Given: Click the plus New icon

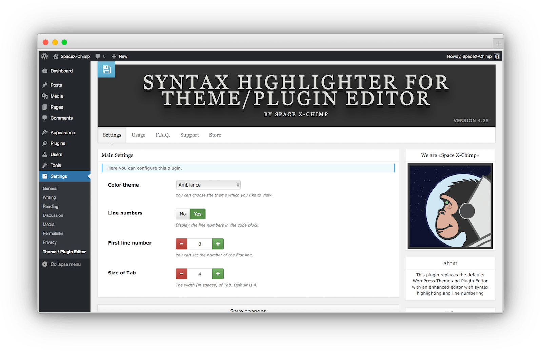Looking at the screenshot, I should pyautogui.click(x=114, y=56).
